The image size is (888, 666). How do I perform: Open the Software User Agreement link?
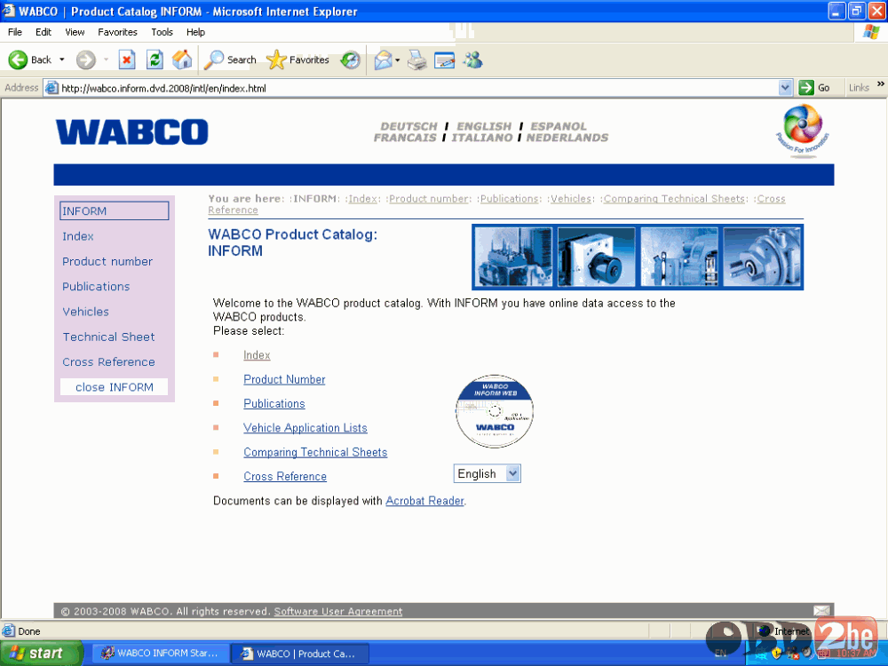pyautogui.click(x=338, y=612)
